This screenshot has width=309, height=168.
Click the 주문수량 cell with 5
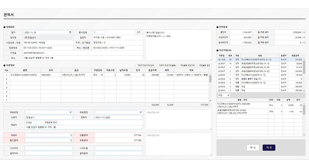pyautogui.click(x=110, y=75)
